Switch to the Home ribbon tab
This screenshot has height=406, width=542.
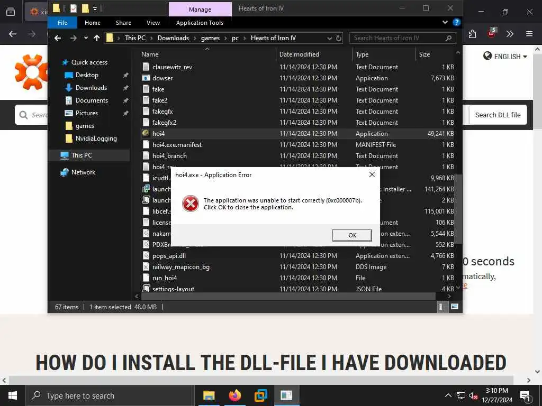pos(93,23)
